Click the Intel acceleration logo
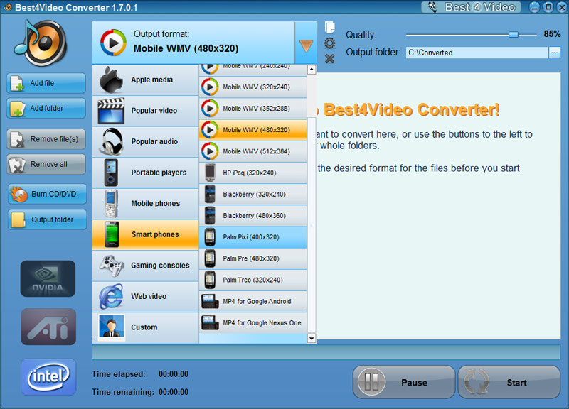Image resolution: width=569 pixels, height=409 pixels. pyautogui.click(x=48, y=377)
